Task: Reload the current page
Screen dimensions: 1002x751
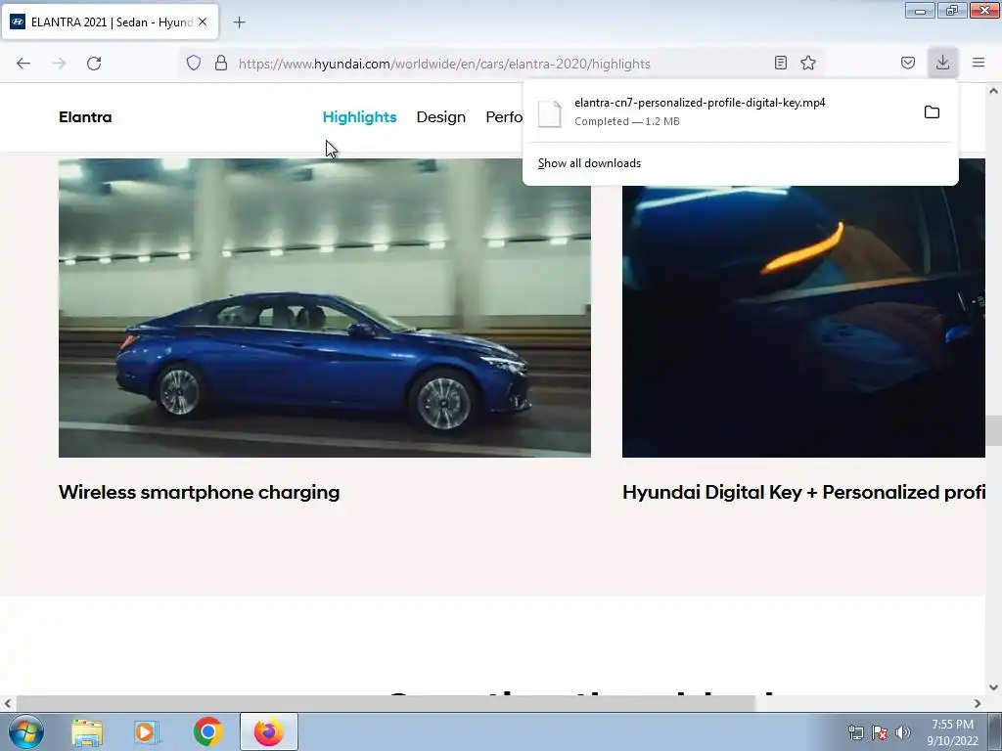Action: click(x=94, y=64)
